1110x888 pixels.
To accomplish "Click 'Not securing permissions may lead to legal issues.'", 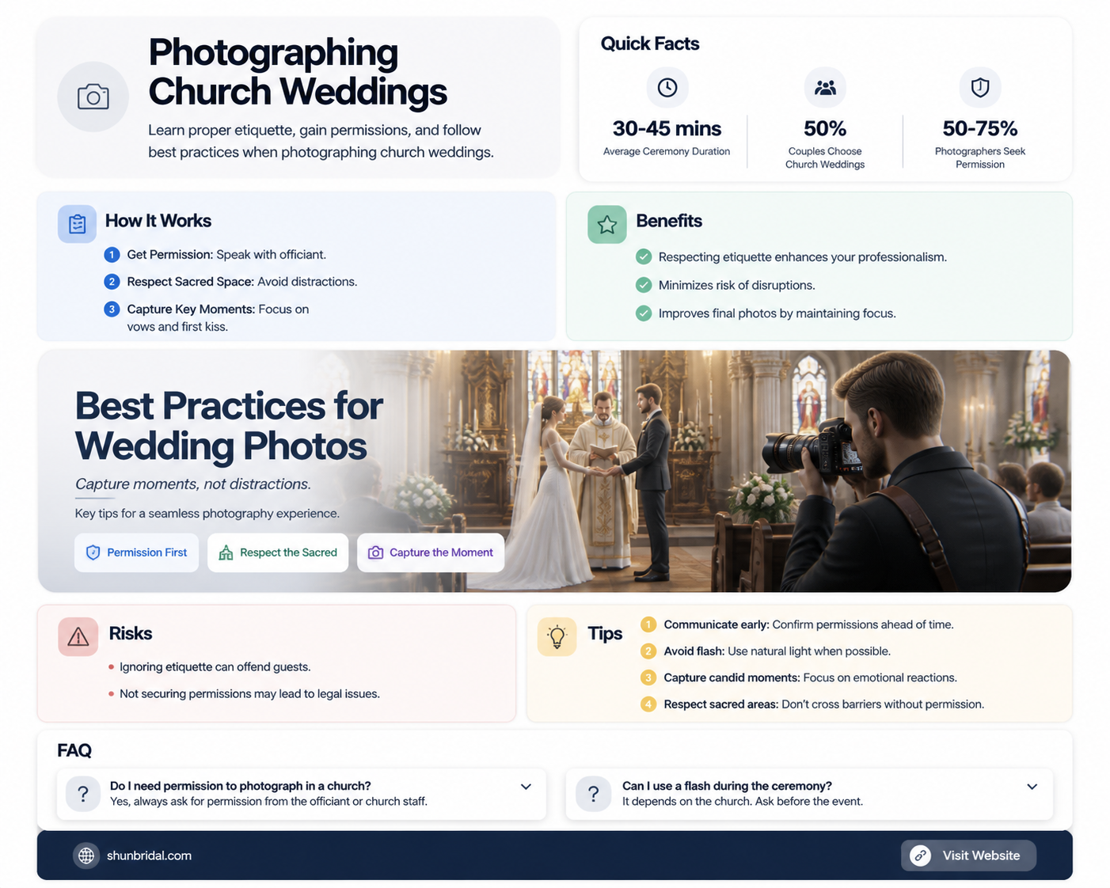I will pyautogui.click(x=249, y=694).
